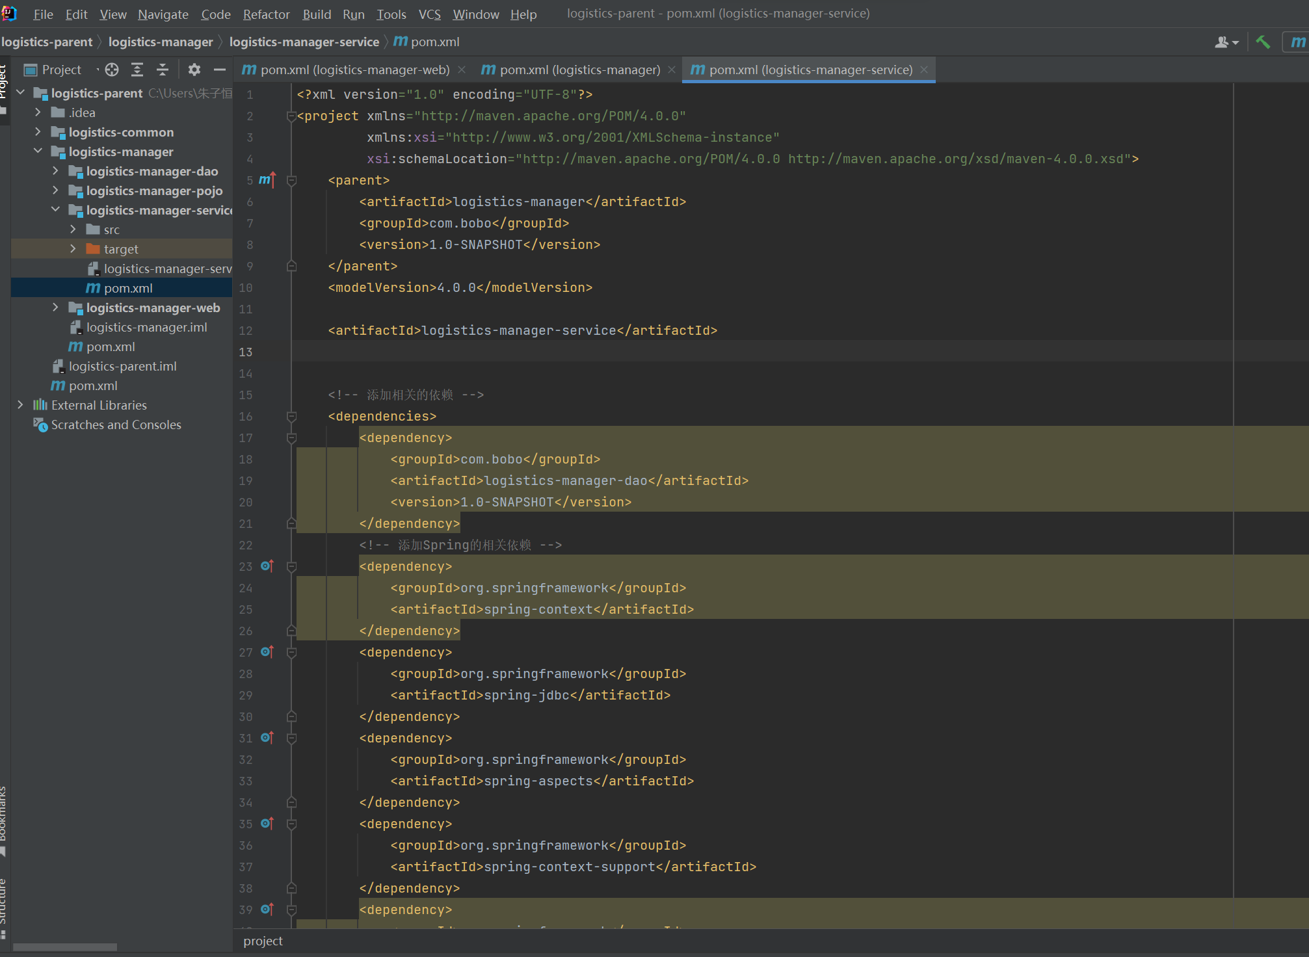
Task: Click the Project panel horizontal scrollbar
Action: pos(65,947)
